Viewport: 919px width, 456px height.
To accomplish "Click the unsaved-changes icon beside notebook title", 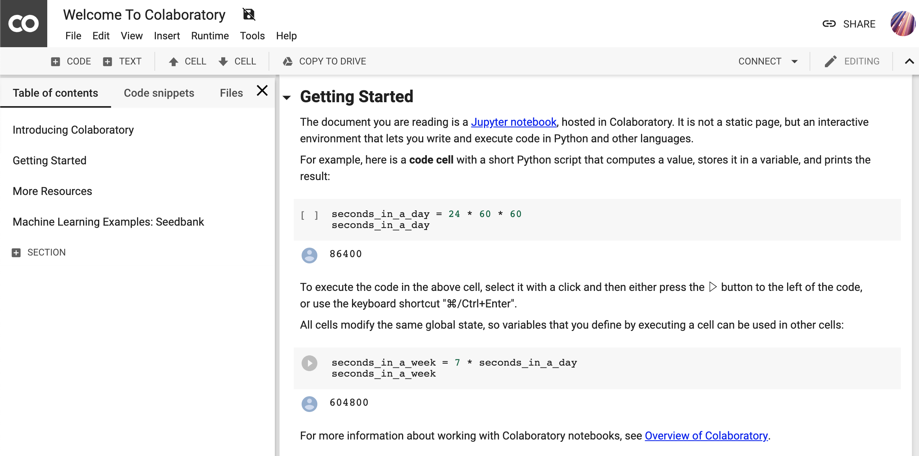I will point(249,15).
